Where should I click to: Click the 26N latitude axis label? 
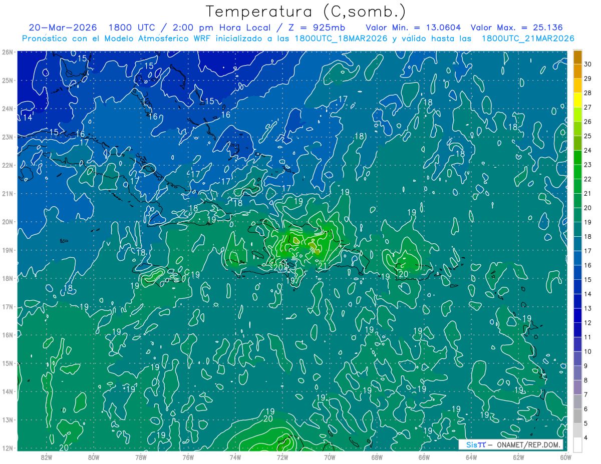pyautogui.click(x=8, y=52)
